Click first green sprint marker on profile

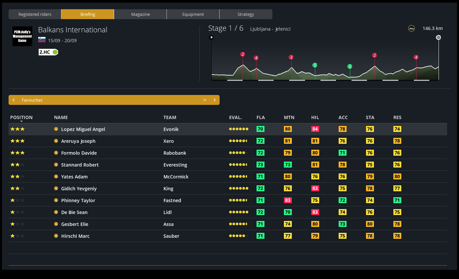[315, 65]
